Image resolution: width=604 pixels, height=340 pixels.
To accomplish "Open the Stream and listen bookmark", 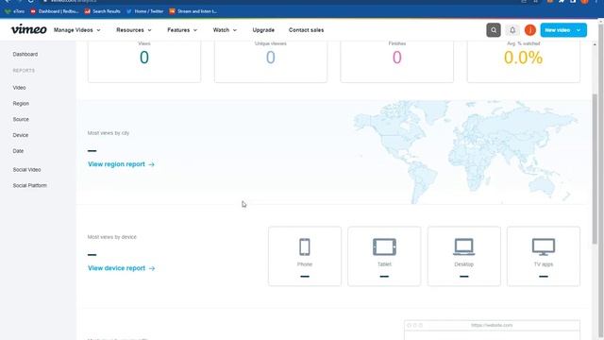I will pos(193,11).
